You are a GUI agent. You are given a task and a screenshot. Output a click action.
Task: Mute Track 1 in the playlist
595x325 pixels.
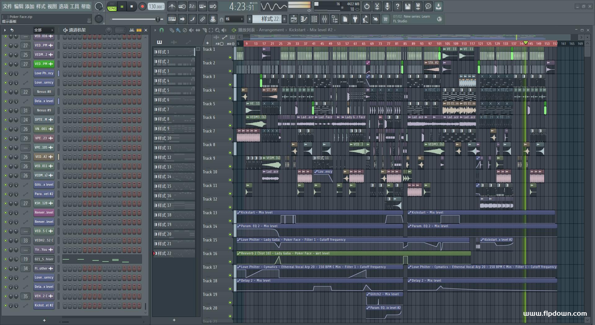pos(230,57)
